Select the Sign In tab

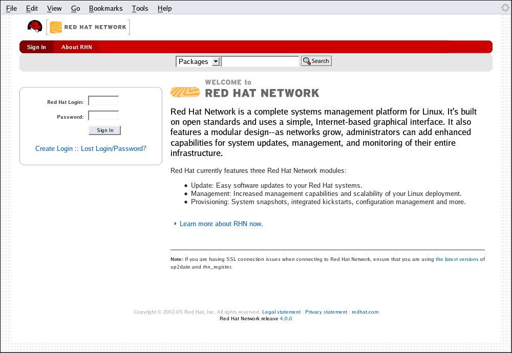pyautogui.click(x=36, y=47)
